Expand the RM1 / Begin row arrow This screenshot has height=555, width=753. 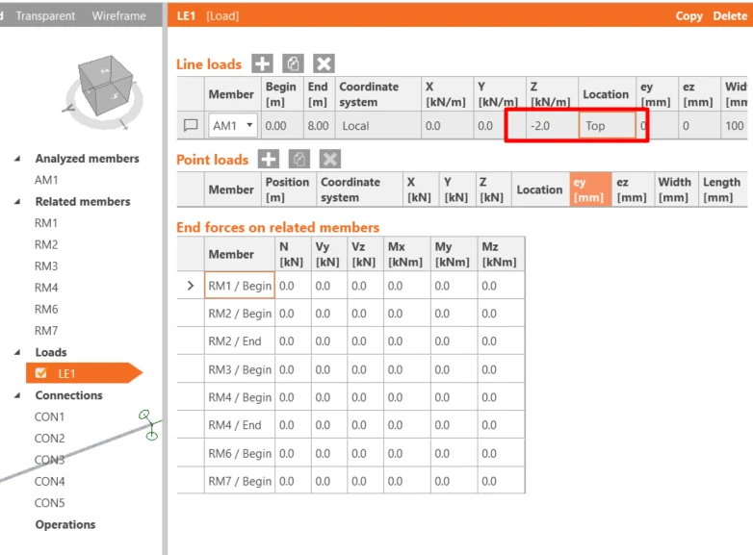click(x=191, y=286)
